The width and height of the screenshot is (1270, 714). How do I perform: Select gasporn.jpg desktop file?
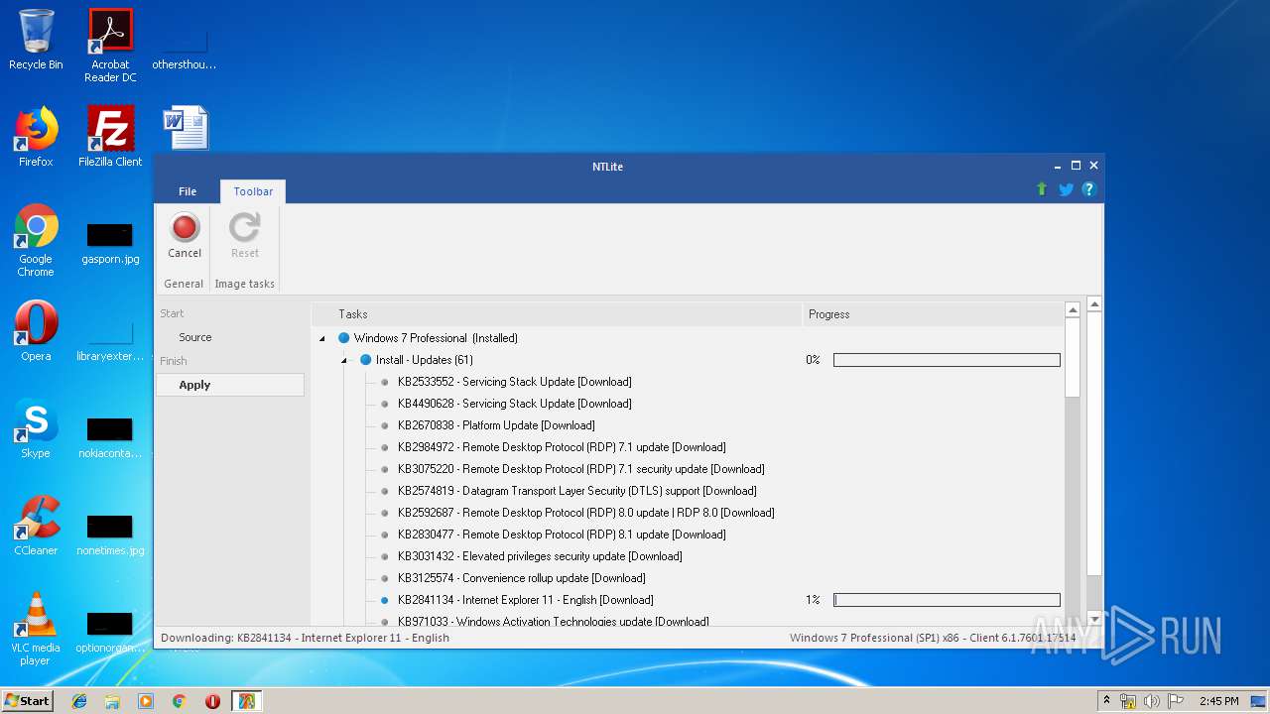coord(110,242)
